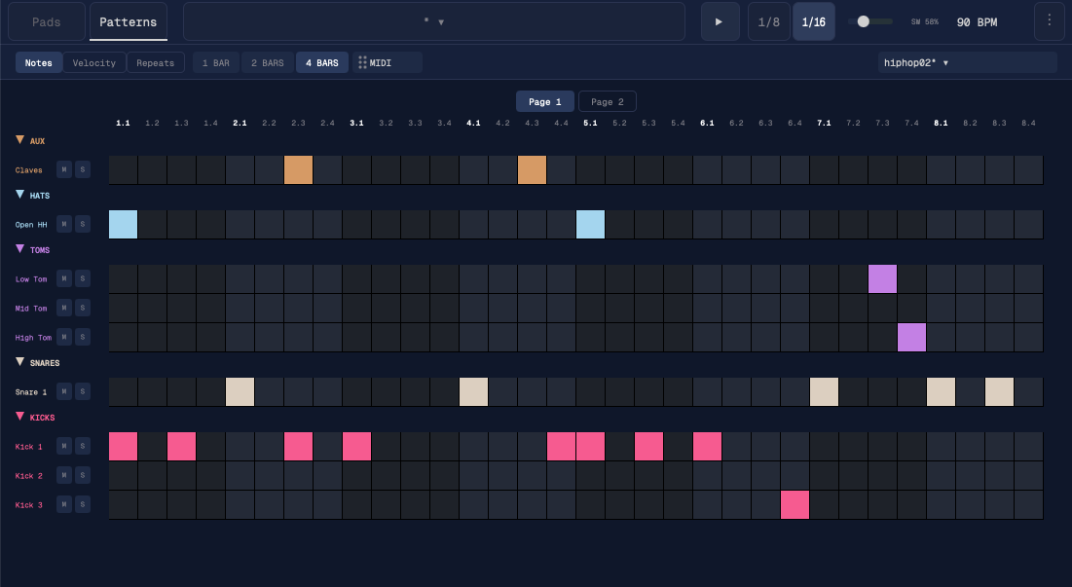Solo the Claves track

[83, 169]
